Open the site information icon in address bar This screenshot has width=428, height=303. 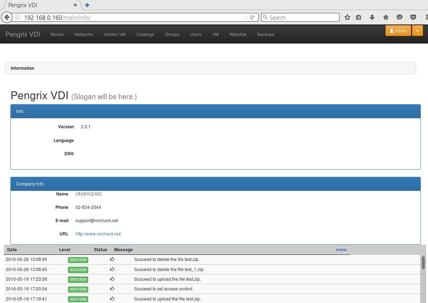click(x=17, y=18)
